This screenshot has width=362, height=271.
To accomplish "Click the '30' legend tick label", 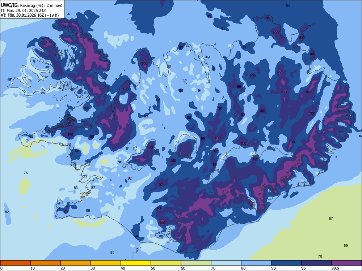I will [x=93, y=268].
